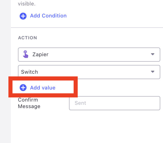Select the Zapier label in the action dropdown
This screenshot has height=143, width=163.
pos(40,54)
